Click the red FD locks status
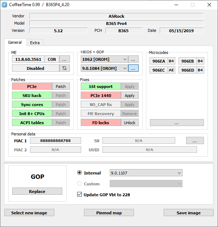This screenshot has width=218, height=227. tap(101, 123)
